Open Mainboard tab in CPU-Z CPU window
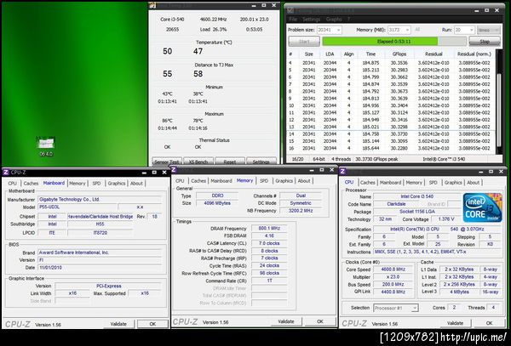 (x=390, y=183)
